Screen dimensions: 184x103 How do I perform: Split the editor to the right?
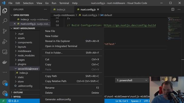(173, 9)
